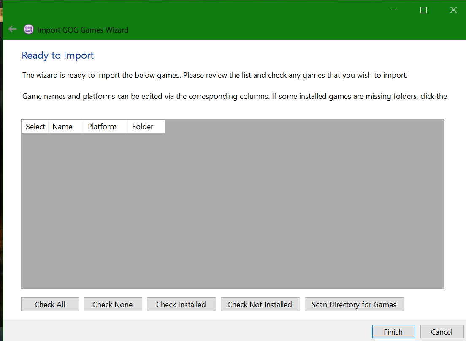Click the 'Game names and platforms' sentence
The width and height of the screenshot is (466, 341).
235,96
